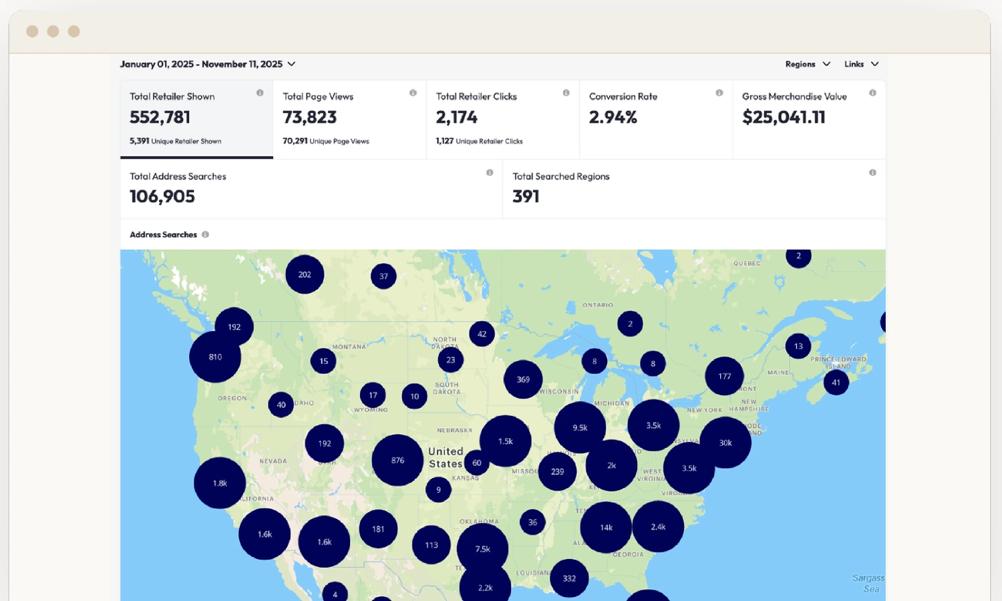Click the 113 map cluster
Viewport: 1002px width, 601px height.
(x=432, y=545)
